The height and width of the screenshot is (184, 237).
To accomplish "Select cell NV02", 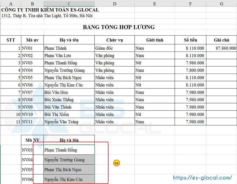I will tap(32, 55).
